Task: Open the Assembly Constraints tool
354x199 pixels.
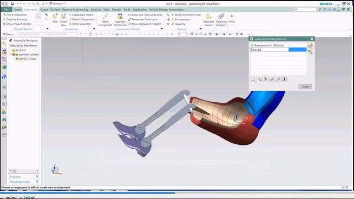Action: [120, 20]
